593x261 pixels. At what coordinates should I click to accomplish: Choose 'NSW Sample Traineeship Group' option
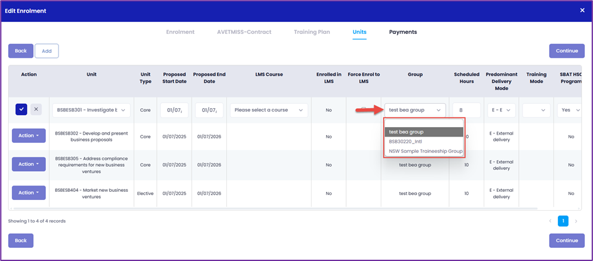[423, 151]
